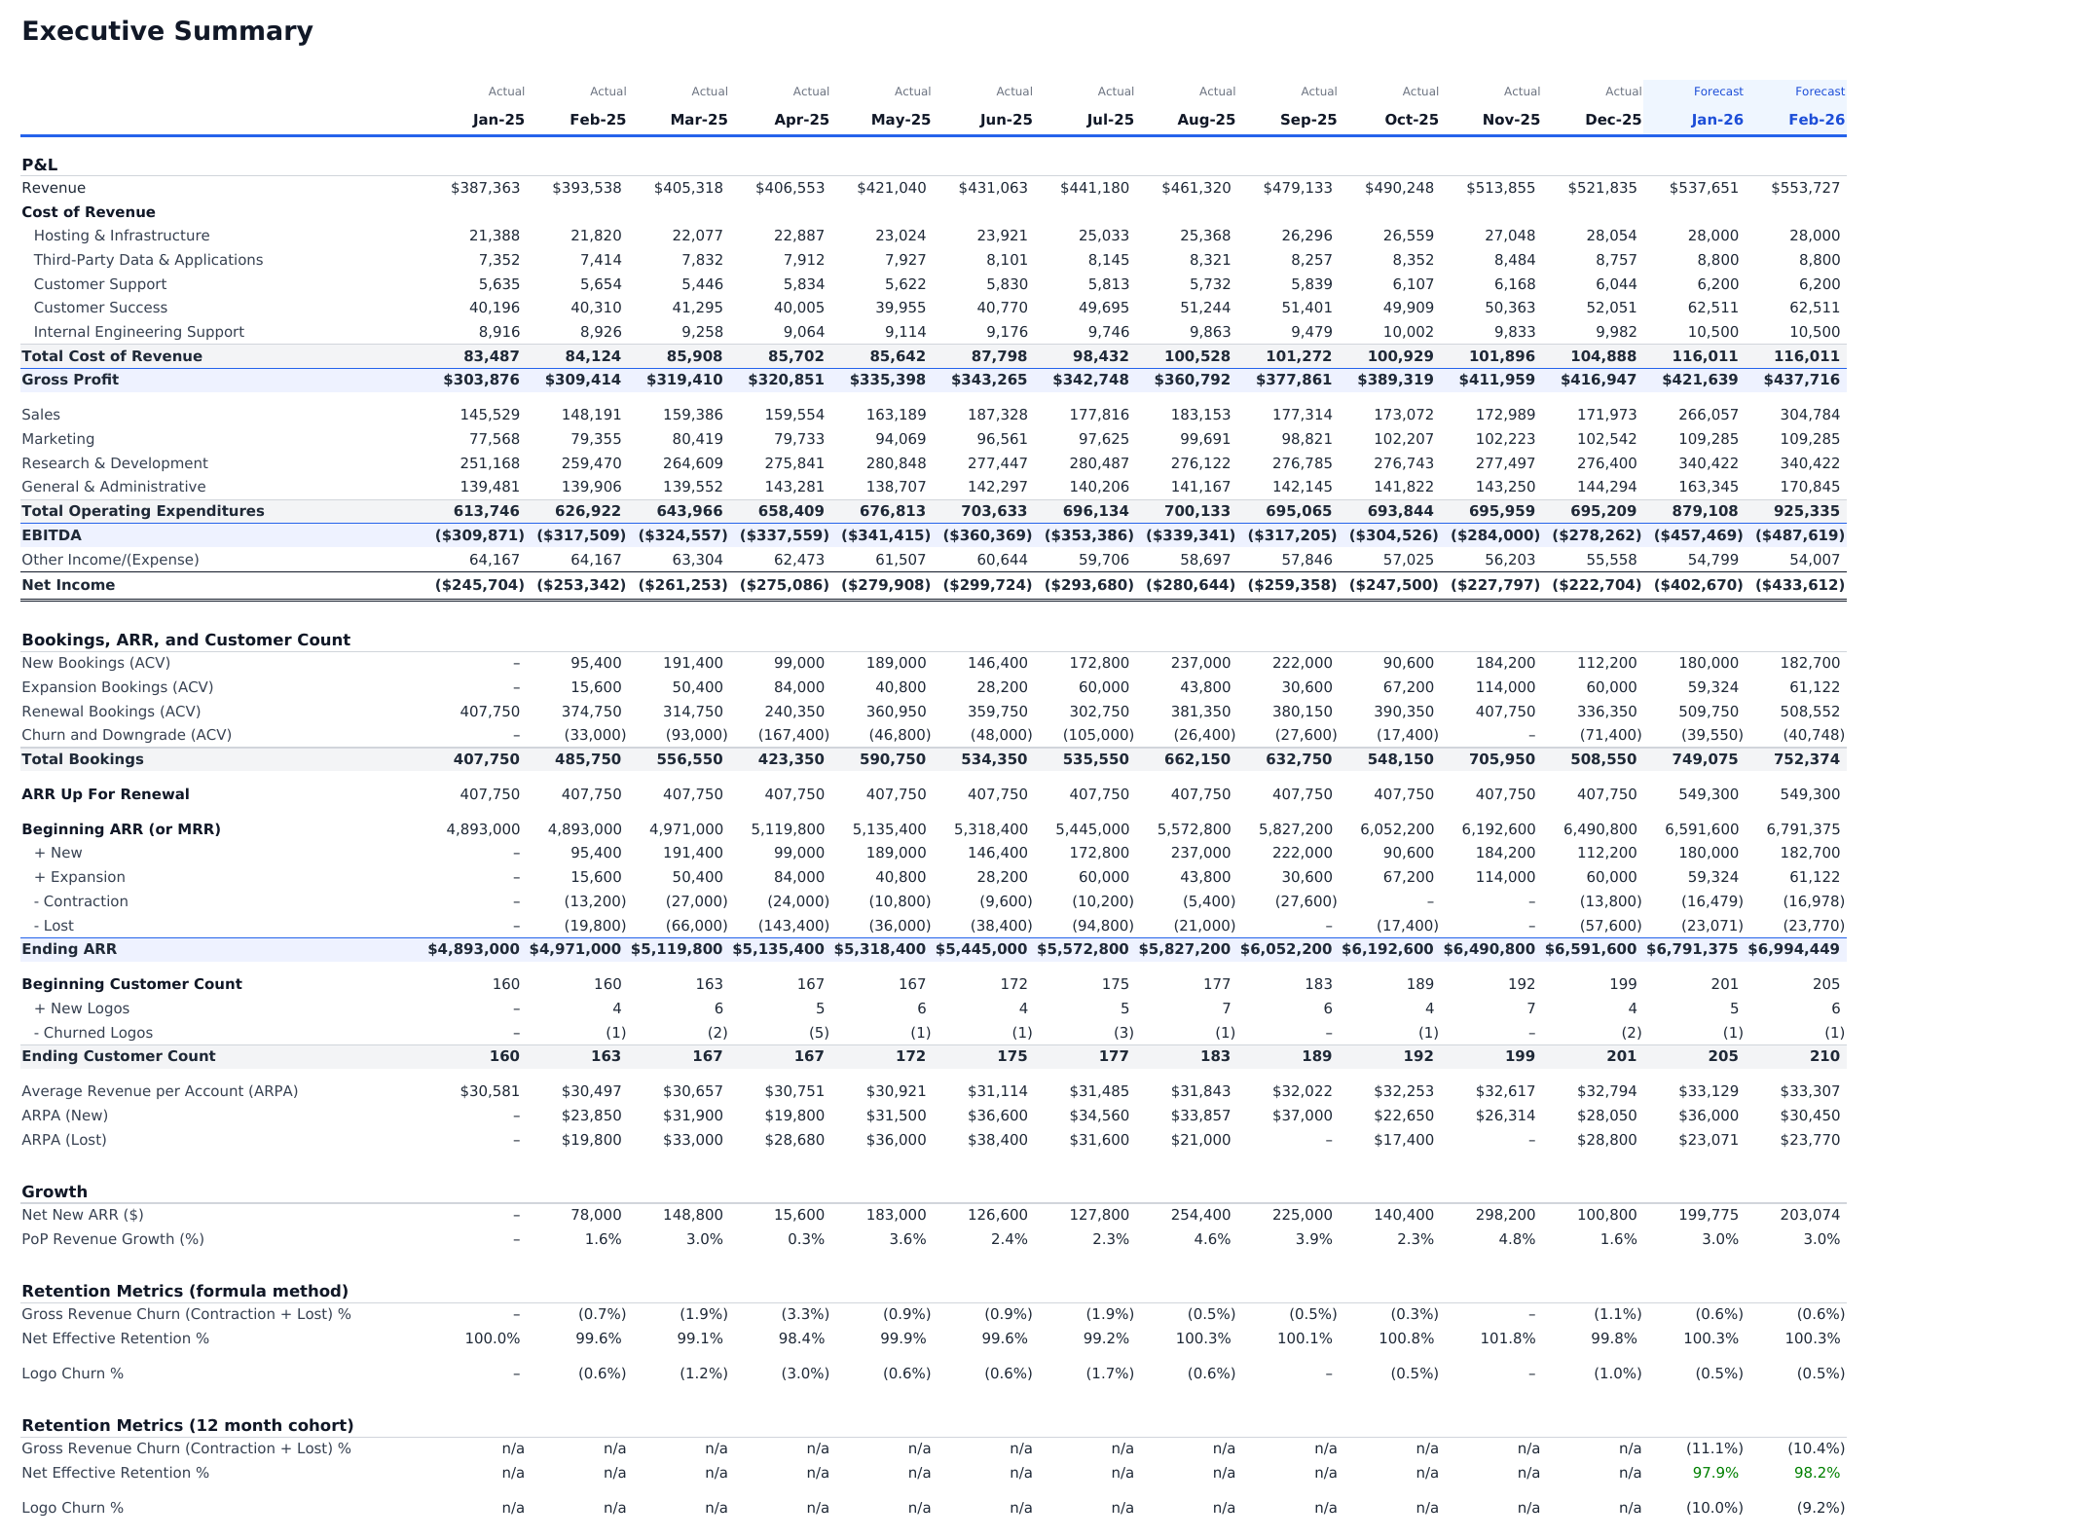Click Feb-26 Revenue value $553,727

(1805, 188)
